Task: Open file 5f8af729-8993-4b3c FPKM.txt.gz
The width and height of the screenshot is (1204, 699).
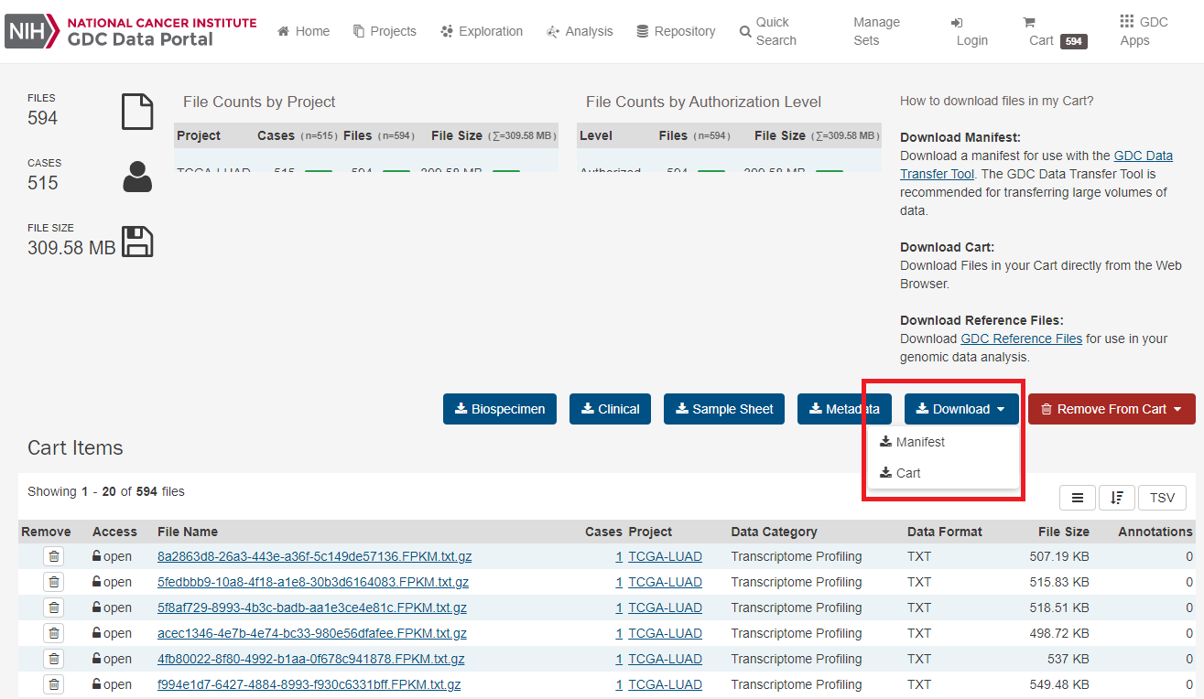Action: click(312, 608)
